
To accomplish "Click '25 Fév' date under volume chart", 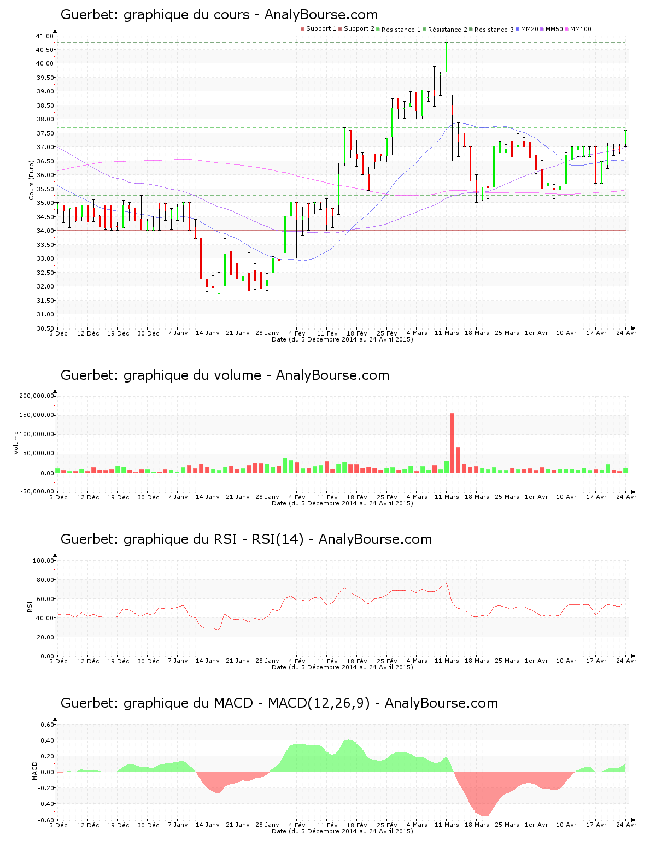I will (x=387, y=497).
